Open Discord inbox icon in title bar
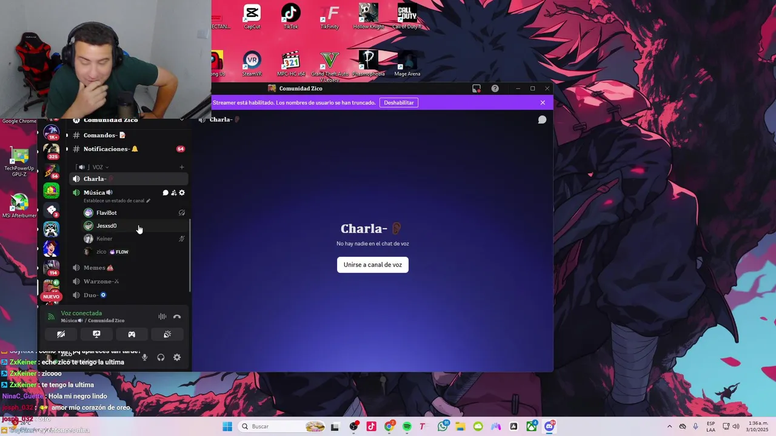This screenshot has width=776, height=436. pyautogui.click(x=477, y=88)
